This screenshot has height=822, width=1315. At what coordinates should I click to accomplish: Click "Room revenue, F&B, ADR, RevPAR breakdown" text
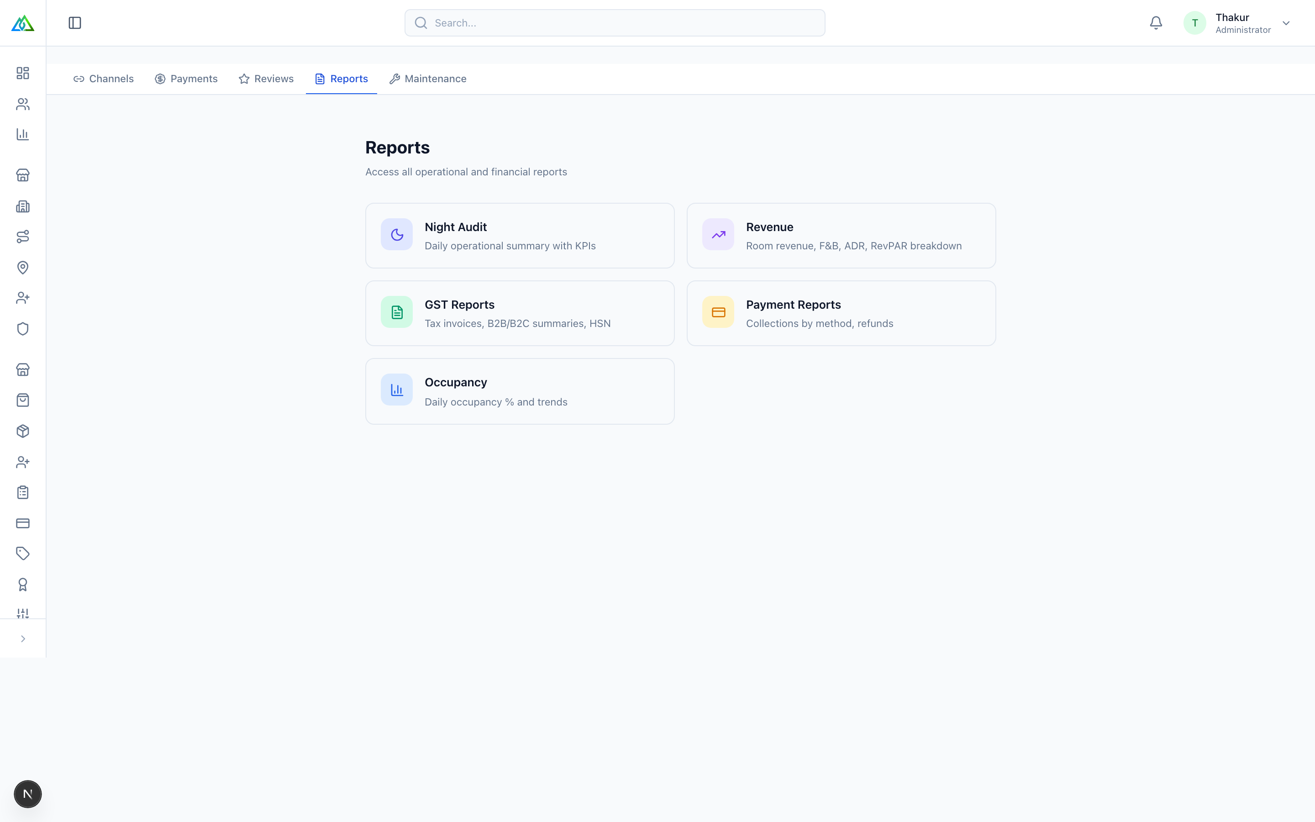(854, 246)
